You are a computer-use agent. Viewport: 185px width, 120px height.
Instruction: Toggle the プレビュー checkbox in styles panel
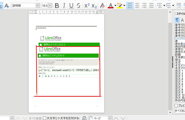(x=176, y=106)
